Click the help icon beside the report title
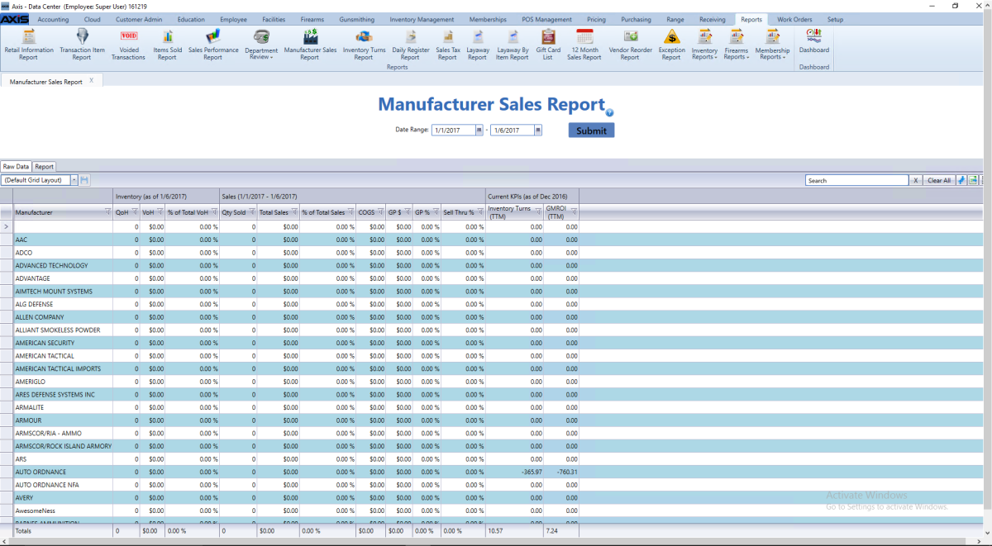This screenshot has height=546, width=992. pos(609,113)
